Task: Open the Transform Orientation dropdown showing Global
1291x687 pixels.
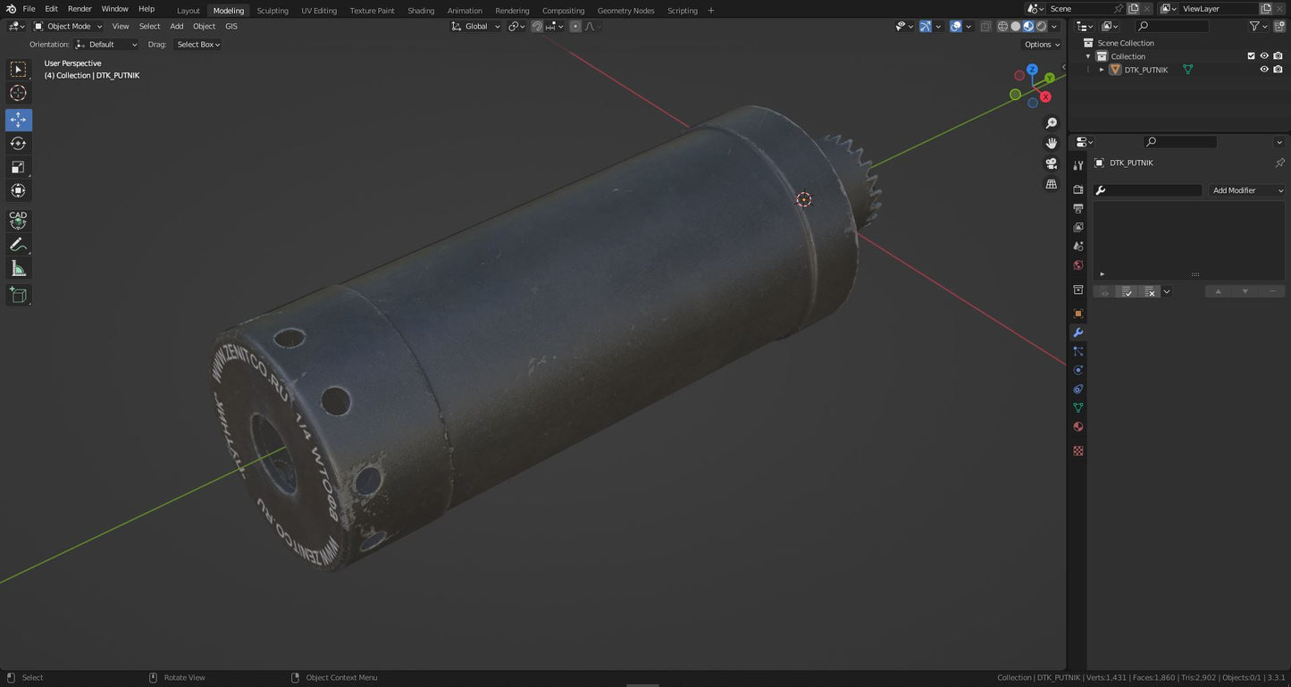Action: [x=476, y=26]
